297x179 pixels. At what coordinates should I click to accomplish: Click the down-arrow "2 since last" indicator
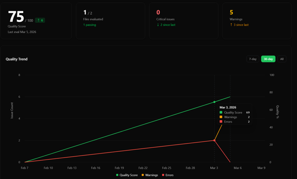point(166,25)
